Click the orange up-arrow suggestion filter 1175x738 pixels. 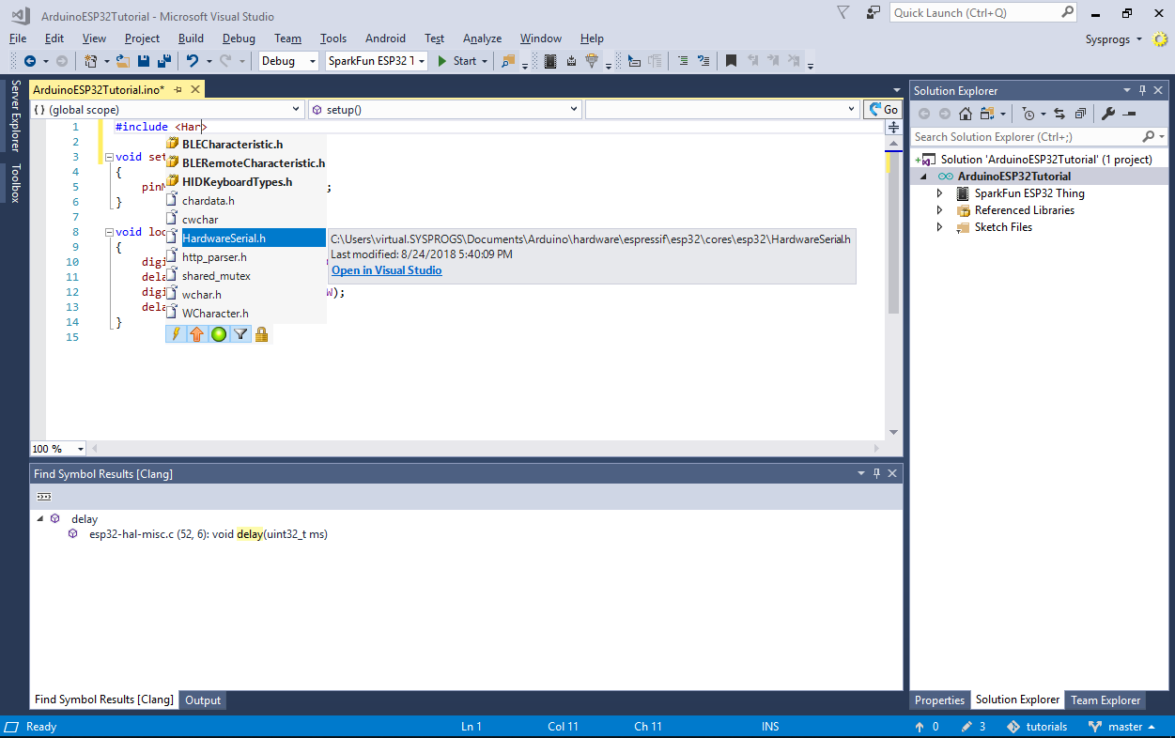pyautogui.click(x=197, y=334)
